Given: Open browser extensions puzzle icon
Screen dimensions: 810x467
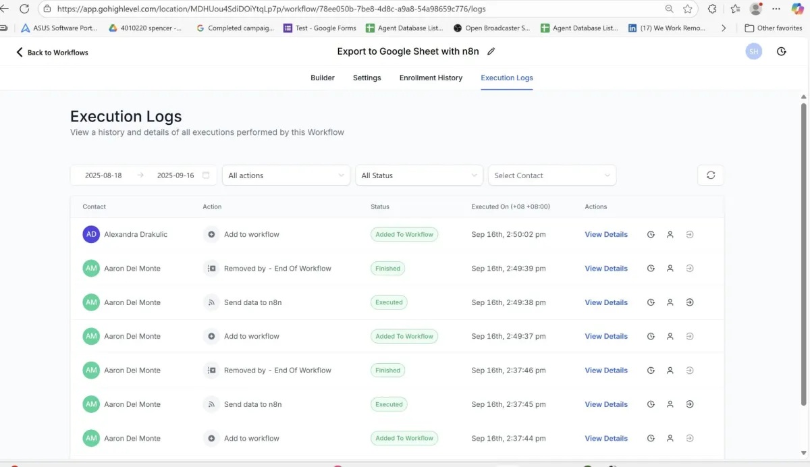Looking at the screenshot, I should pos(712,9).
